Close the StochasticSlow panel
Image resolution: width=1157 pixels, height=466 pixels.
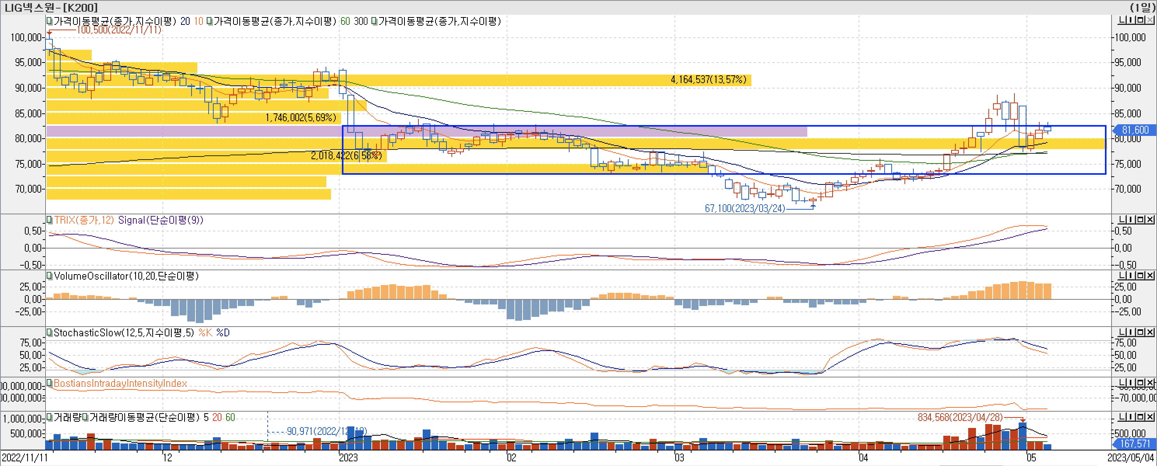pyautogui.click(x=1150, y=332)
